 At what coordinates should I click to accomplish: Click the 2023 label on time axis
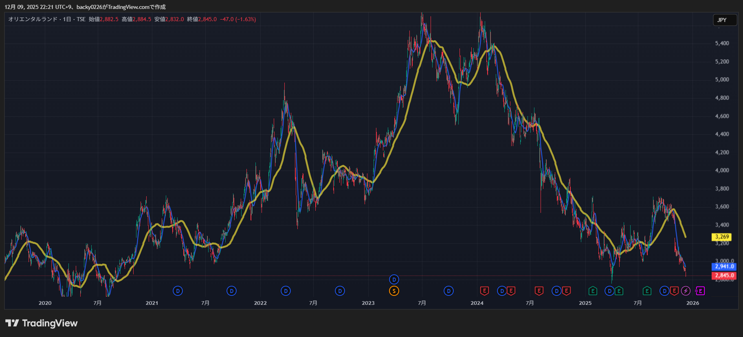click(368, 303)
